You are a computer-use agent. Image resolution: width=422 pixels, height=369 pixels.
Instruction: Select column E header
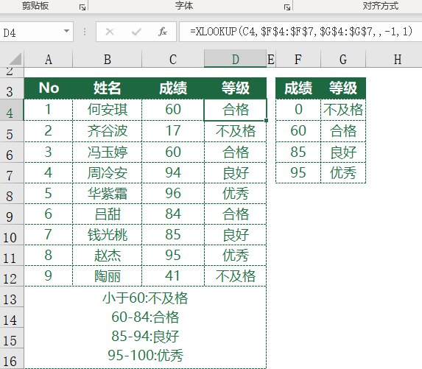tap(271, 59)
